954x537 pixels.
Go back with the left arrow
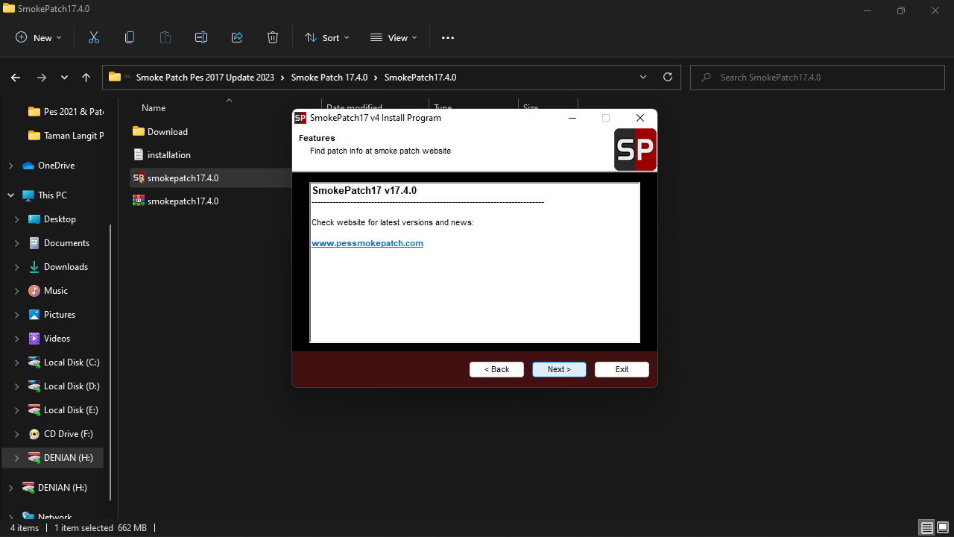coord(16,77)
